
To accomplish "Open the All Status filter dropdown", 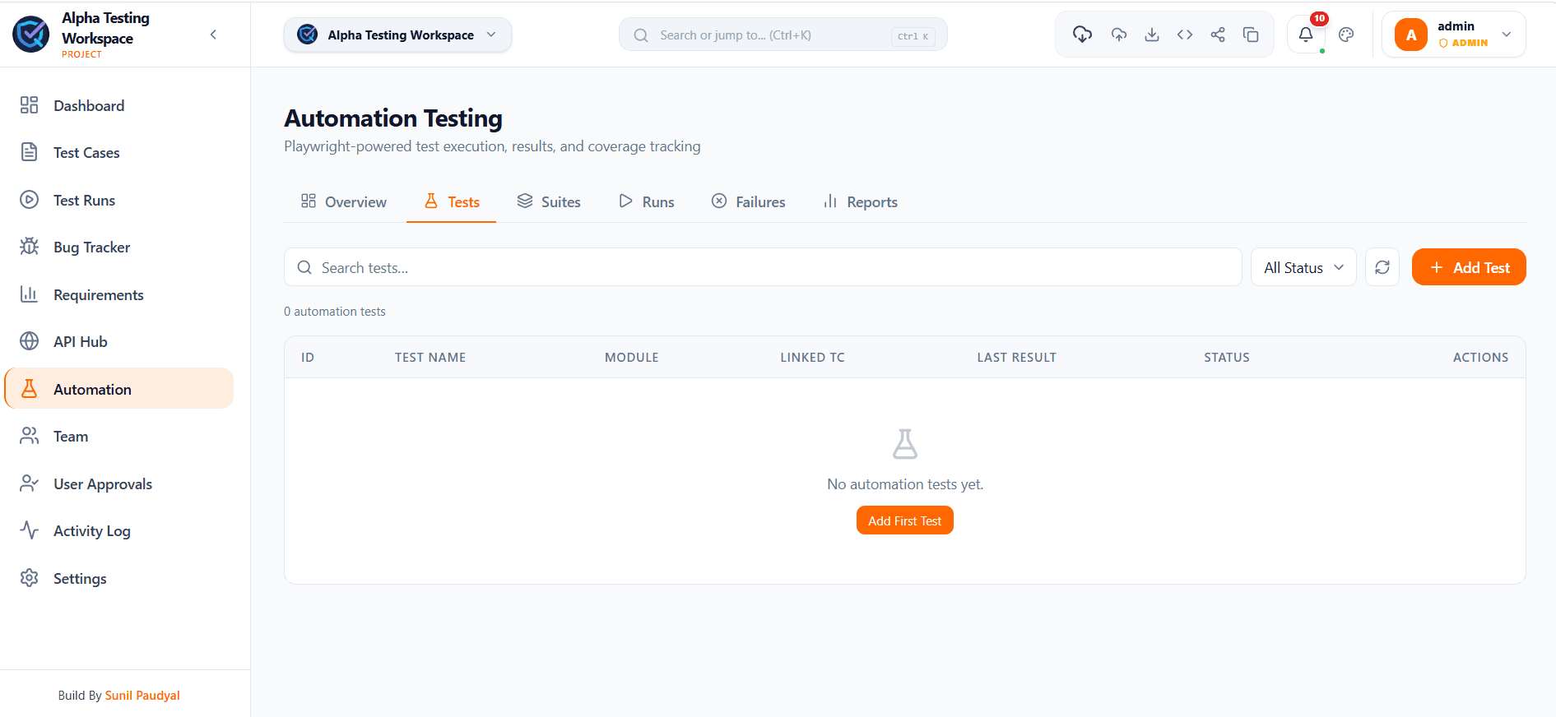I will click(x=1303, y=267).
